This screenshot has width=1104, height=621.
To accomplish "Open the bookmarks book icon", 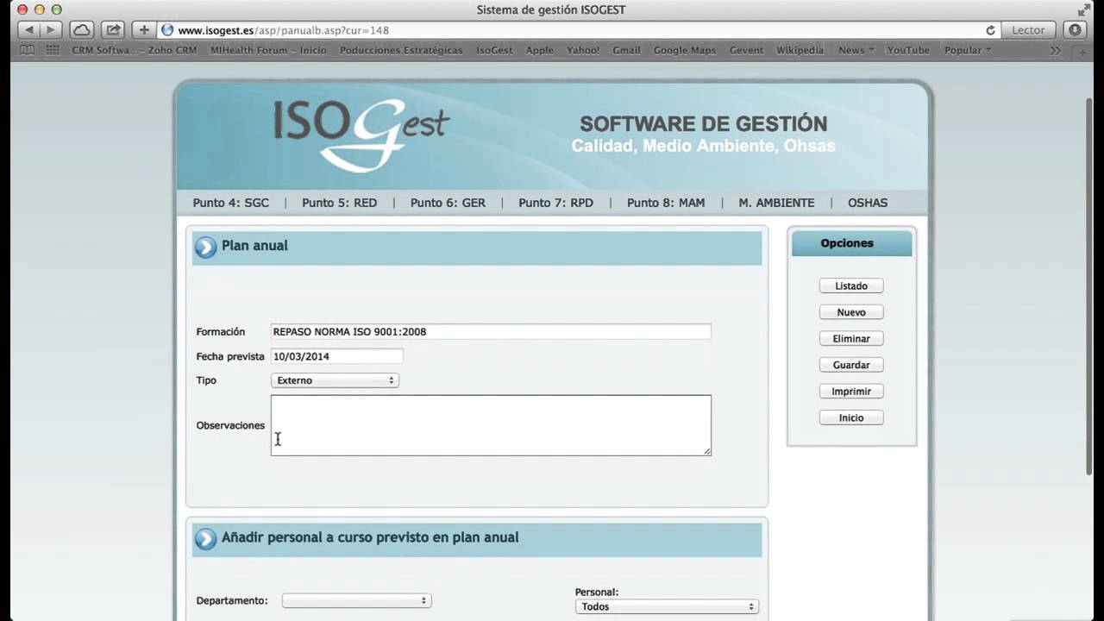I will point(28,50).
